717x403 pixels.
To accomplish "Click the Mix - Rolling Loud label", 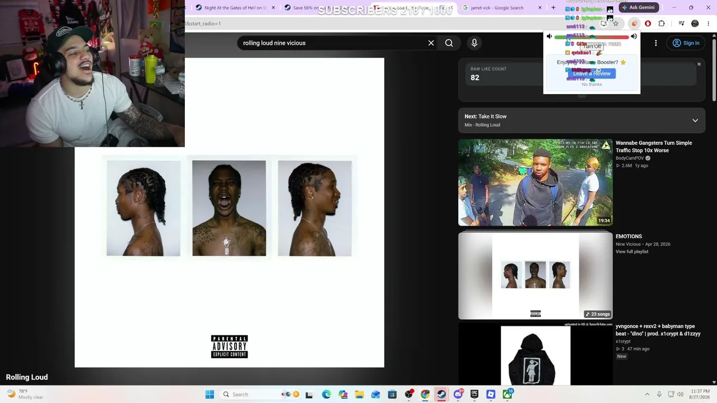I will click(x=482, y=125).
